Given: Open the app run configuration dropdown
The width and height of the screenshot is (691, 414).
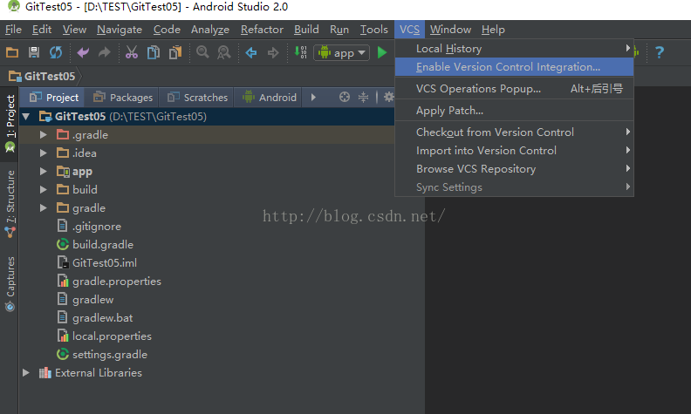Looking at the screenshot, I should coord(341,53).
